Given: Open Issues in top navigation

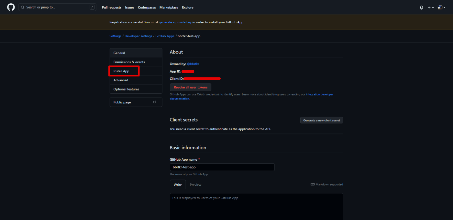Looking at the screenshot, I should 130,7.
